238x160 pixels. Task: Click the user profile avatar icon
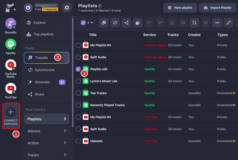click(x=28, y=8)
